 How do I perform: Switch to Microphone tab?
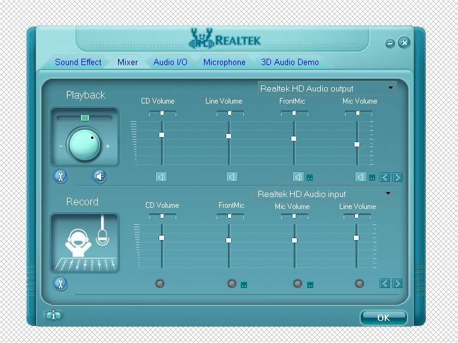click(224, 62)
